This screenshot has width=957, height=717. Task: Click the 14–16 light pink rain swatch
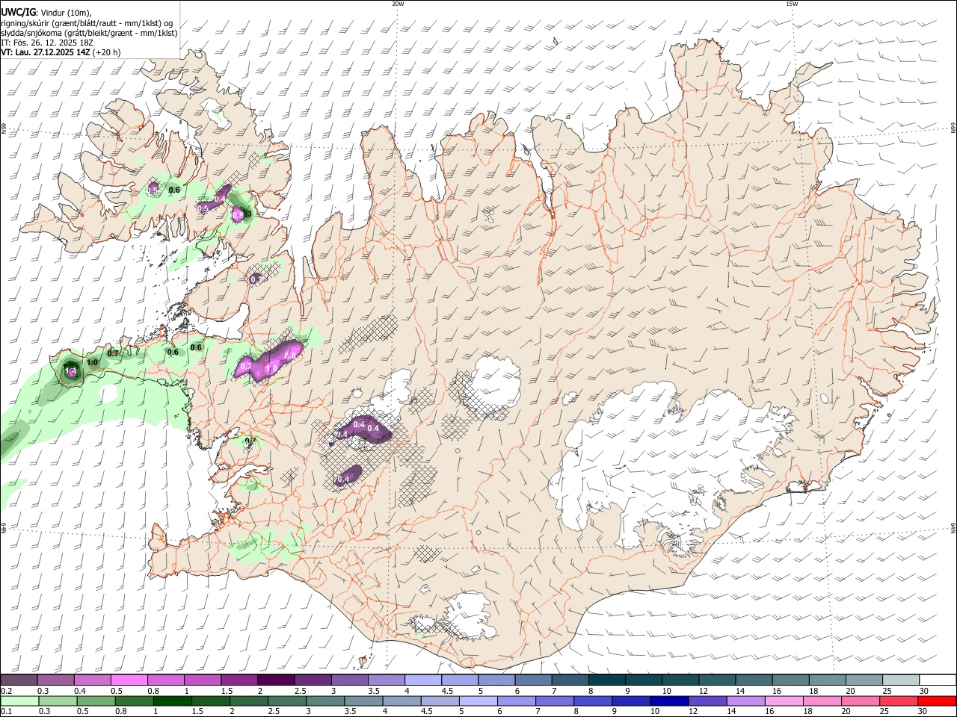click(784, 701)
